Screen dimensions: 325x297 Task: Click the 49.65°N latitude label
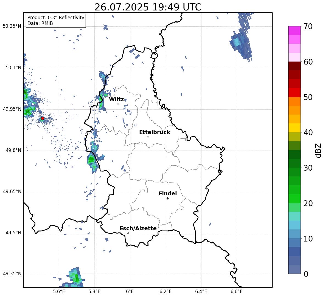(12, 191)
